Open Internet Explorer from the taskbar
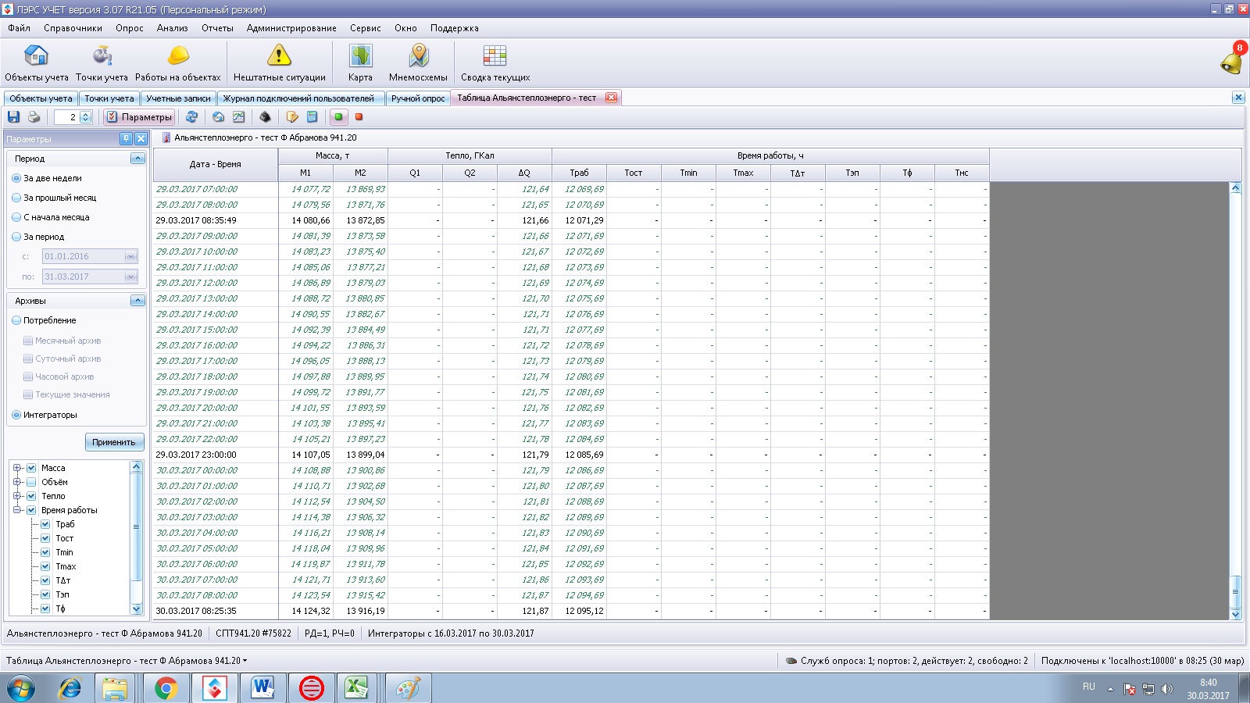Viewport: 1250px width, 703px height. tap(70, 688)
